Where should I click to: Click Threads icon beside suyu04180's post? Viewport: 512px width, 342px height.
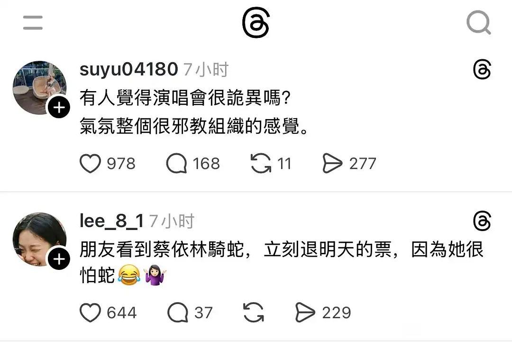pyautogui.click(x=482, y=69)
